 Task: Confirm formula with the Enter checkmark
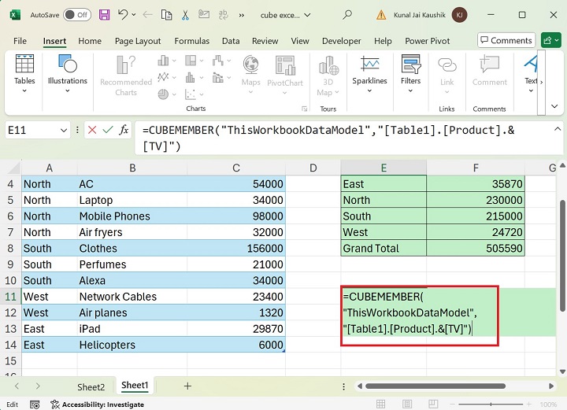108,130
